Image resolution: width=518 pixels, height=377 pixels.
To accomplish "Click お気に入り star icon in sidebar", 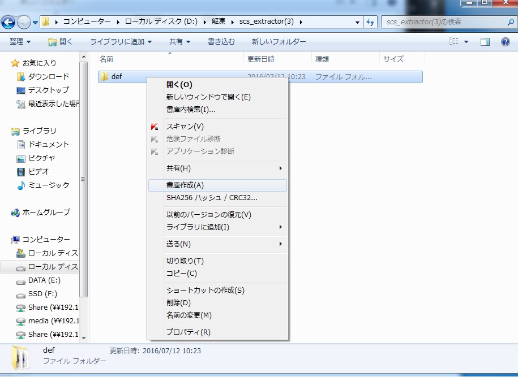I will 15,63.
